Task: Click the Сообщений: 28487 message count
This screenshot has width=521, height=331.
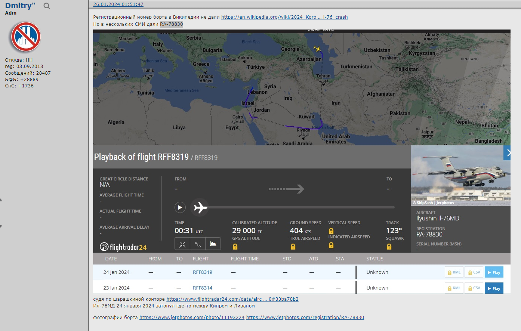Action: [28, 73]
